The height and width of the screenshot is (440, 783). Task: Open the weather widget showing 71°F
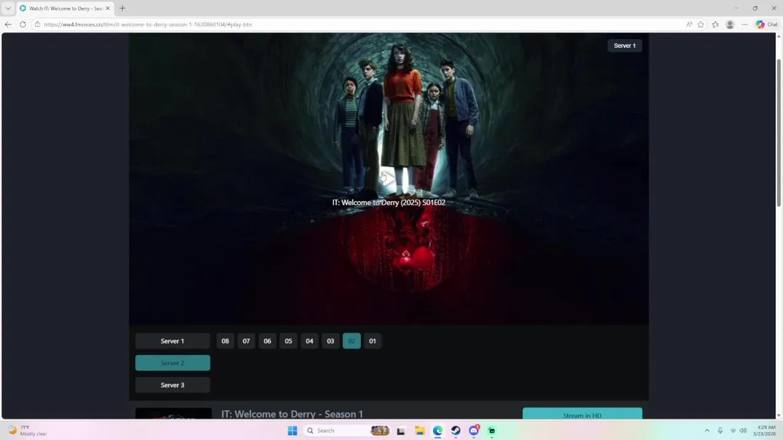point(28,430)
